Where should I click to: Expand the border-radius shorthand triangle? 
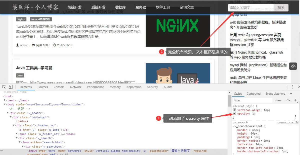click(x=262, y=141)
